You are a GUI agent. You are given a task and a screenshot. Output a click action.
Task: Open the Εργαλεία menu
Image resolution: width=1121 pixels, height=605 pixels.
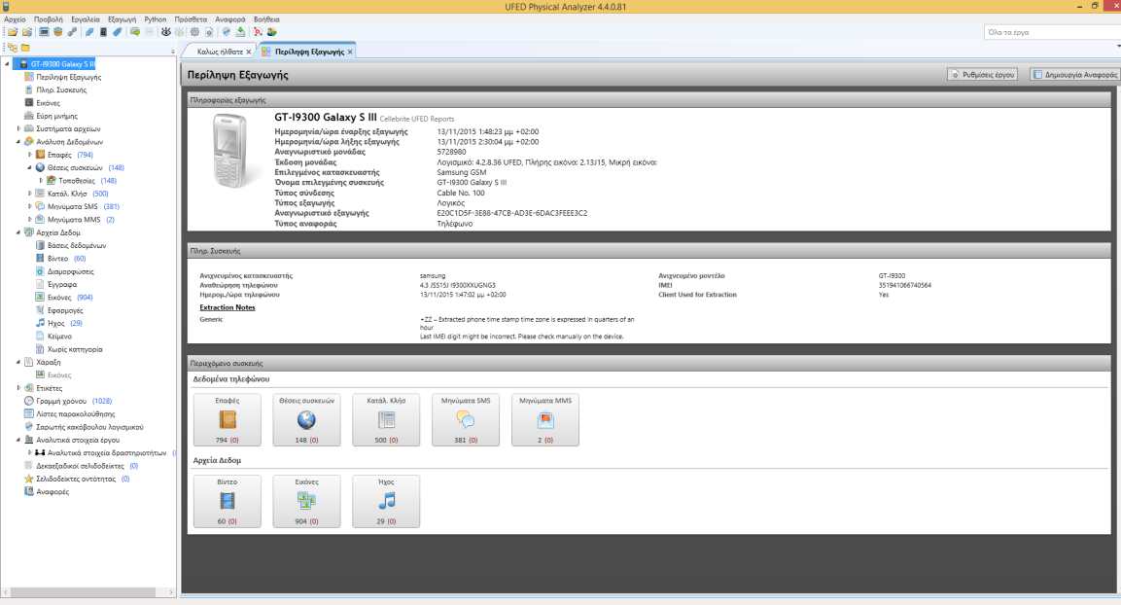pos(86,19)
